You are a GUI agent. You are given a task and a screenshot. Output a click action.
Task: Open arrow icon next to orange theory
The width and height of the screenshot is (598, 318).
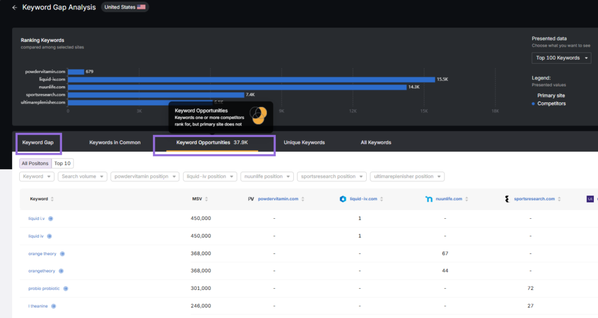[x=62, y=254]
